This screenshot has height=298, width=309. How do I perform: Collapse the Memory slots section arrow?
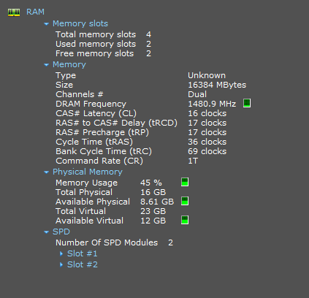(46, 24)
